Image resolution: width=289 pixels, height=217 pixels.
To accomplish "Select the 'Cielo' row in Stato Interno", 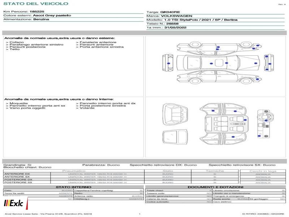I will [x=38, y=191].
